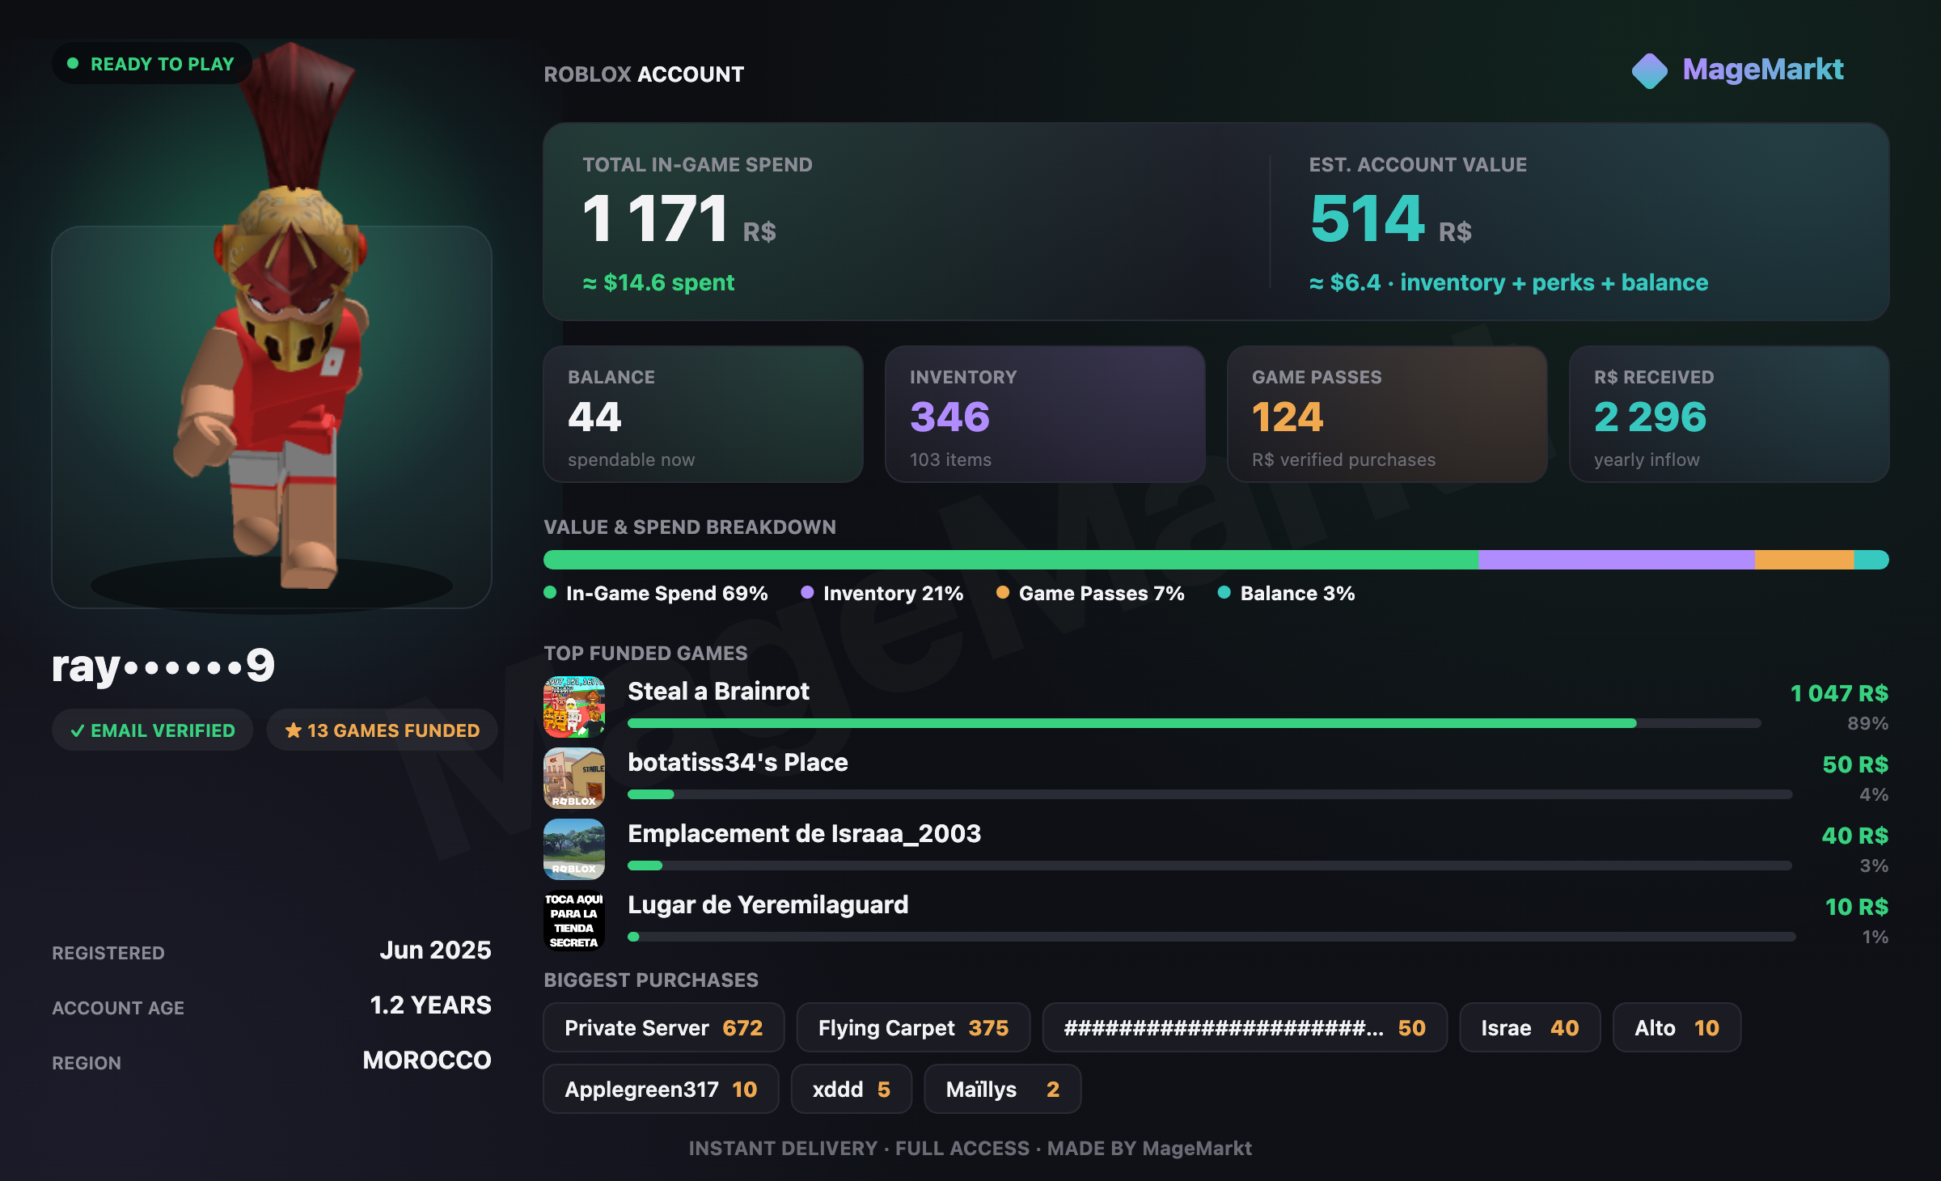Open the Lugar de Yeremilaguard thumbnail
Viewport: 1941px width, 1181px height.
tap(574, 921)
